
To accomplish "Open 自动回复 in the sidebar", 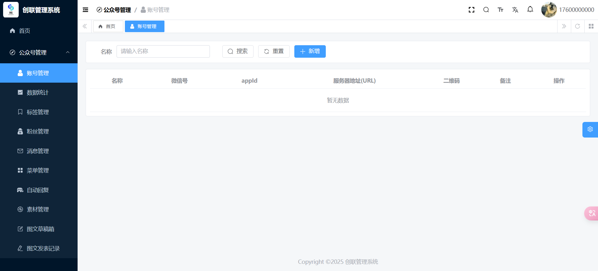I will point(39,190).
